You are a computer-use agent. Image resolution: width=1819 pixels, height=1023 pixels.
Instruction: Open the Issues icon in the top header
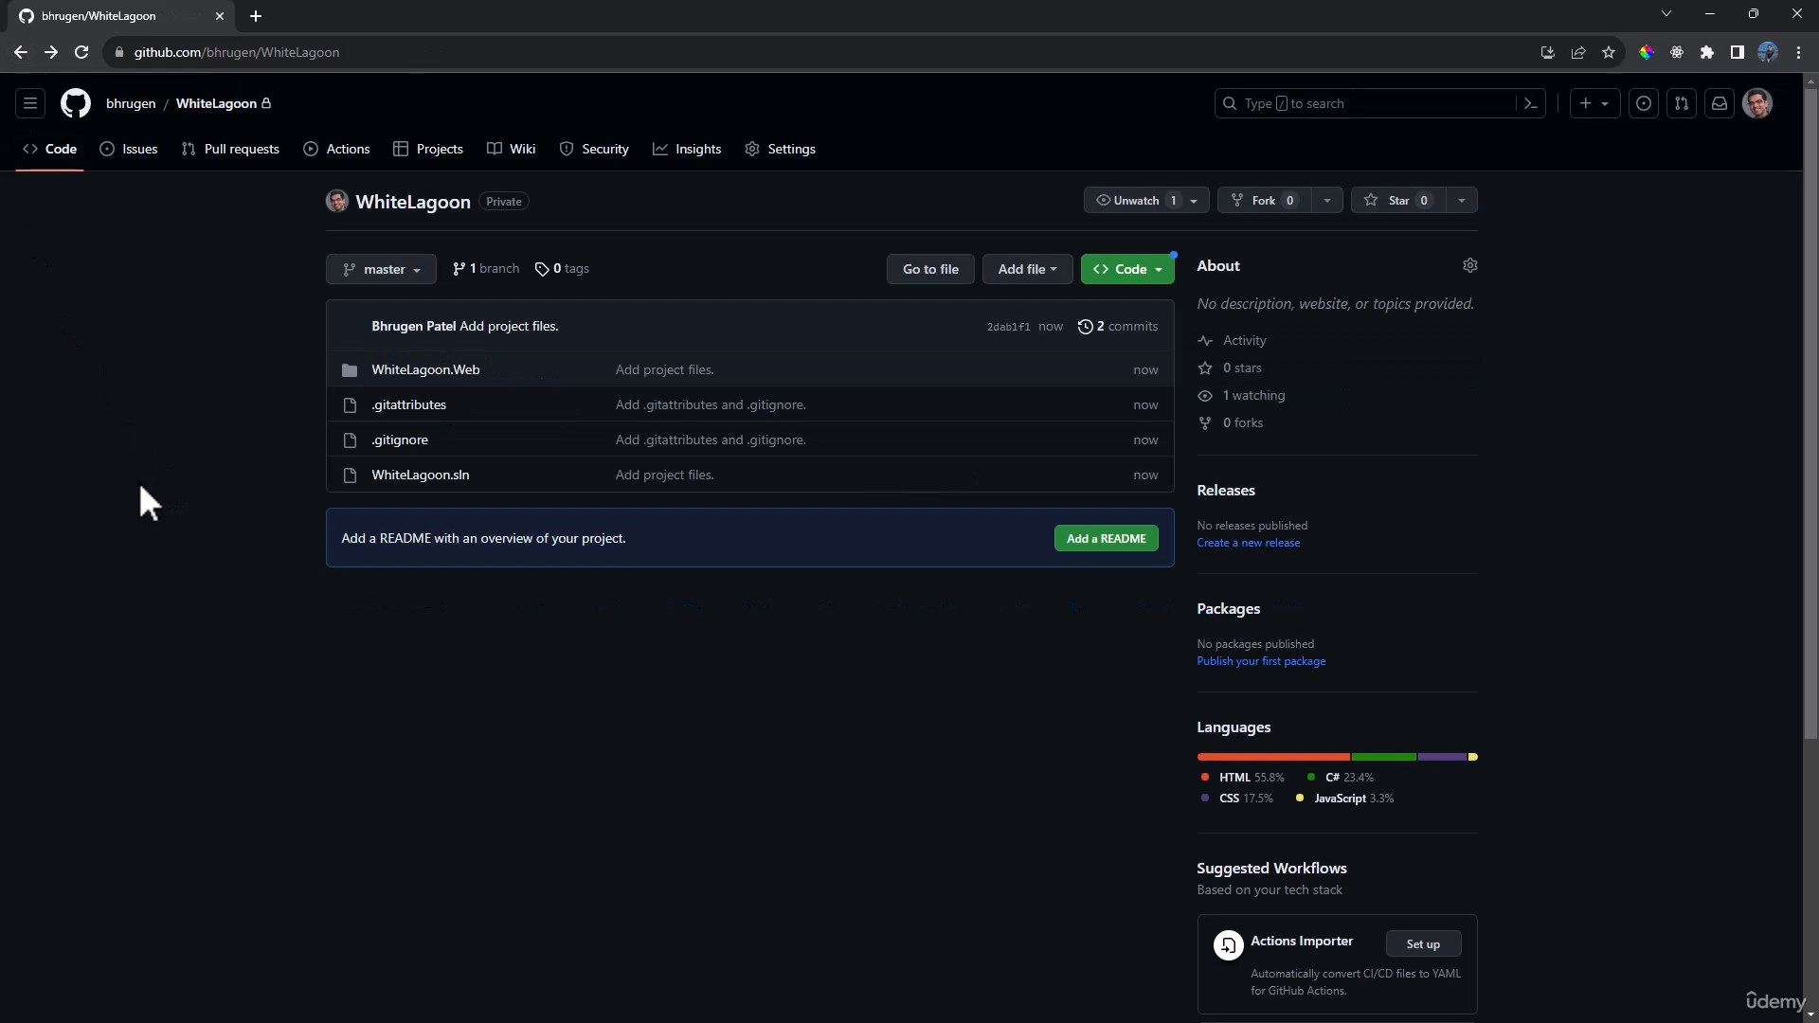click(1644, 103)
